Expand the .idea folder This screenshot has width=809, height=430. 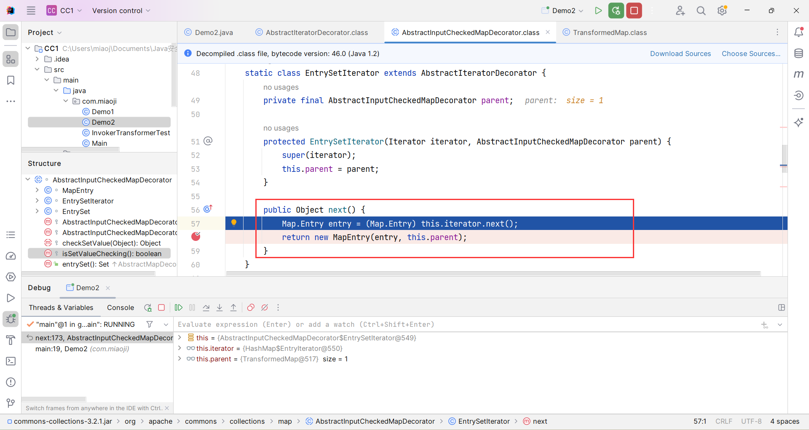38,59
